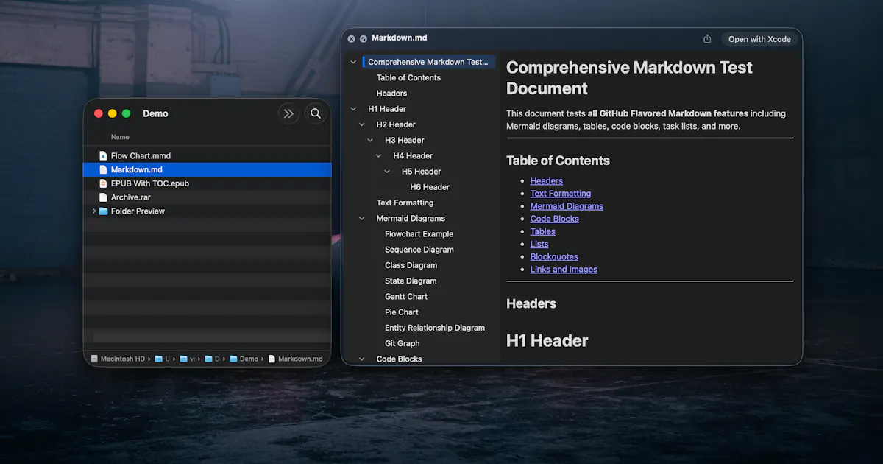This screenshot has height=464, width=883.
Task: Click the full-screen icon beside preview close button
Action: [364, 39]
